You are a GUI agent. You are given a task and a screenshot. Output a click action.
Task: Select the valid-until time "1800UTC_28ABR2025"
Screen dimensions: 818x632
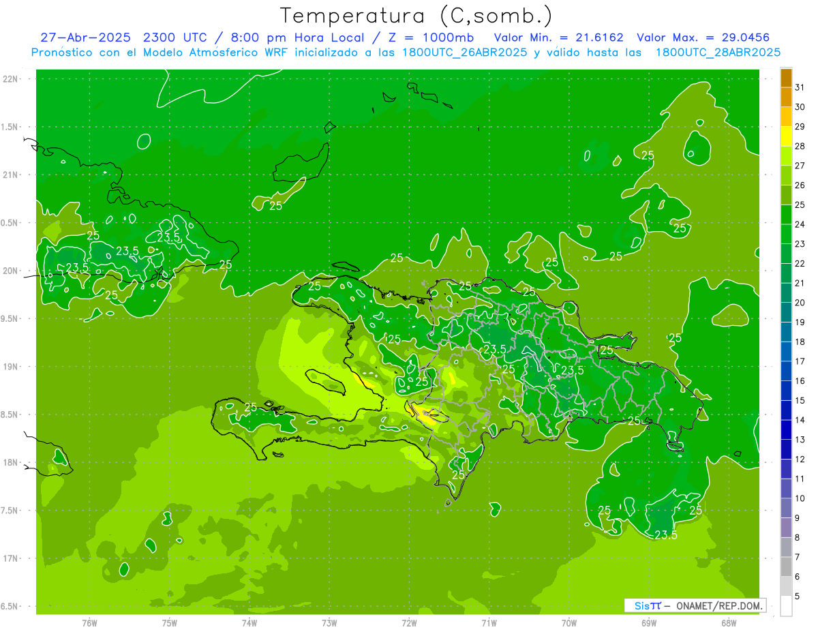(717, 52)
